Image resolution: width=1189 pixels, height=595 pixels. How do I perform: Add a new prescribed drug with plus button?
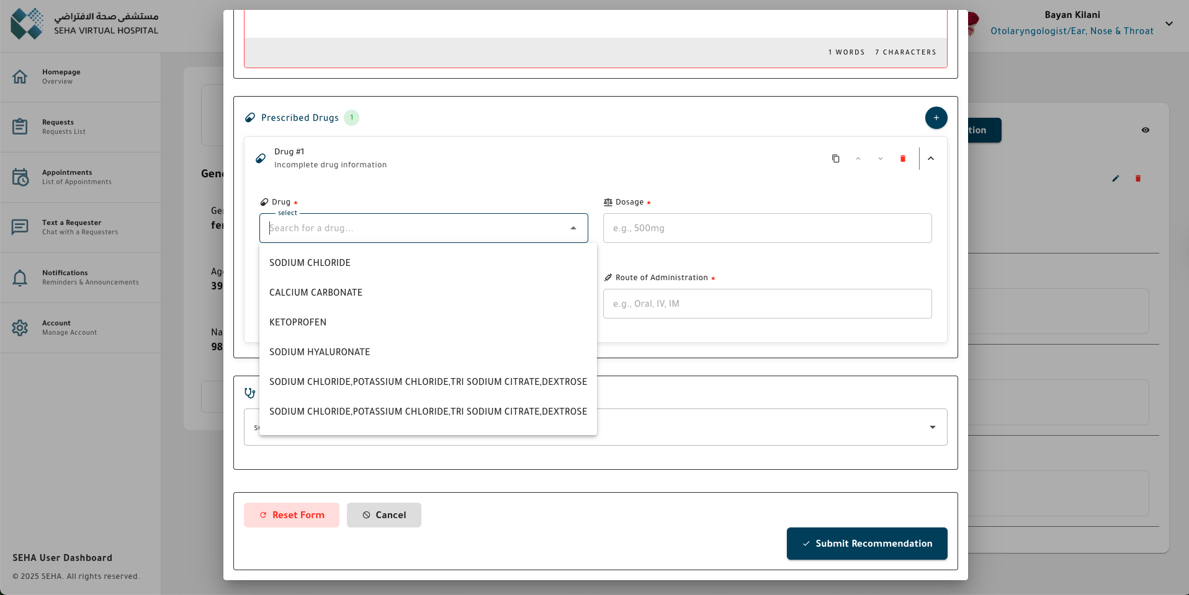click(x=936, y=118)
